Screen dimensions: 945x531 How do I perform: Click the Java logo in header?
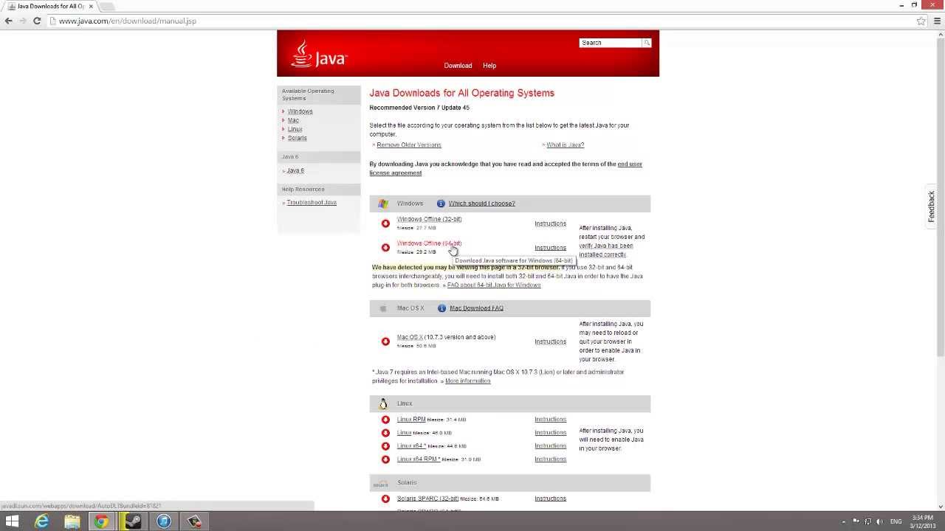click(x=319, y=54)
